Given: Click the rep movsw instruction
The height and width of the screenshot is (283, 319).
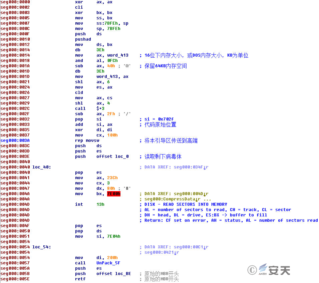Looking at the screenshot, I should point(87,141).
